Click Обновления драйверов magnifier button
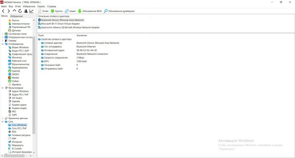The width and height of the screenshot is (295, 158). (119, 11)
